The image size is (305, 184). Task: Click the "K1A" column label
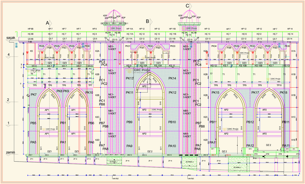293,51
